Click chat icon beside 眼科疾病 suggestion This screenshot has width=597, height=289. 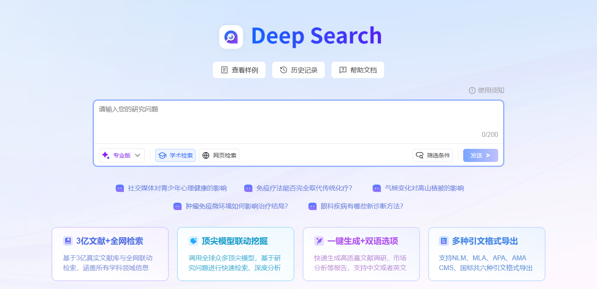312,206
